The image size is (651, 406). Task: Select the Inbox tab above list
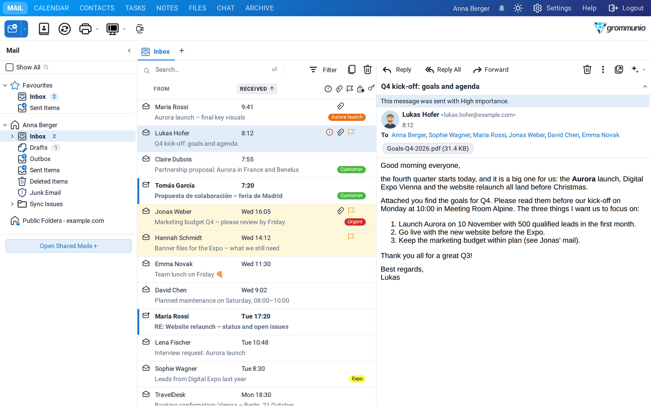tap(156, 51)
